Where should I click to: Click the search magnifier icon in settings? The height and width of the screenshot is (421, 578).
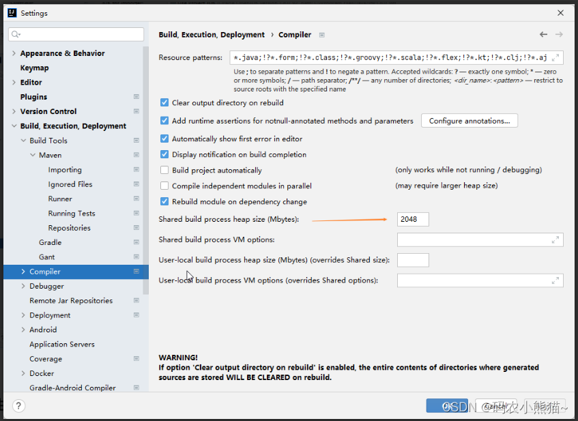[15, 34]
